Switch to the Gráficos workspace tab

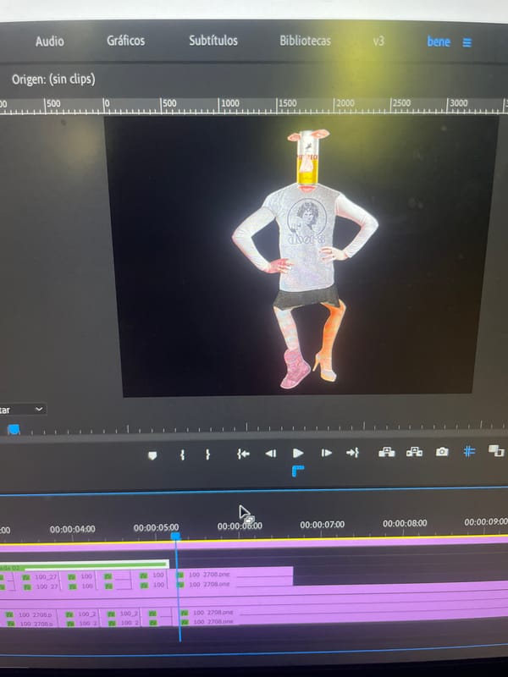coord(125,41)
